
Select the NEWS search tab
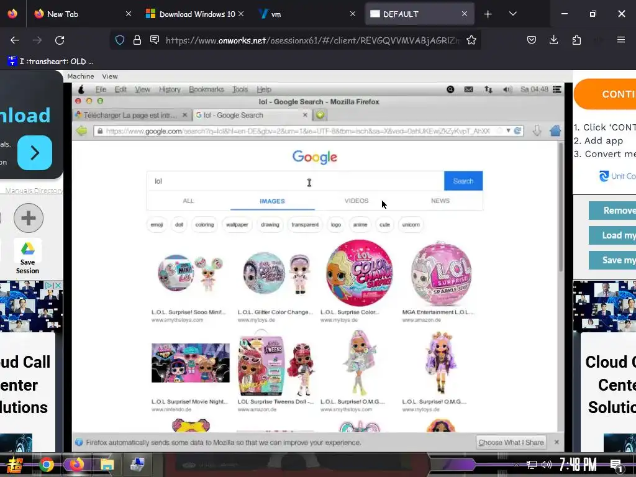(x=440, y=201)
